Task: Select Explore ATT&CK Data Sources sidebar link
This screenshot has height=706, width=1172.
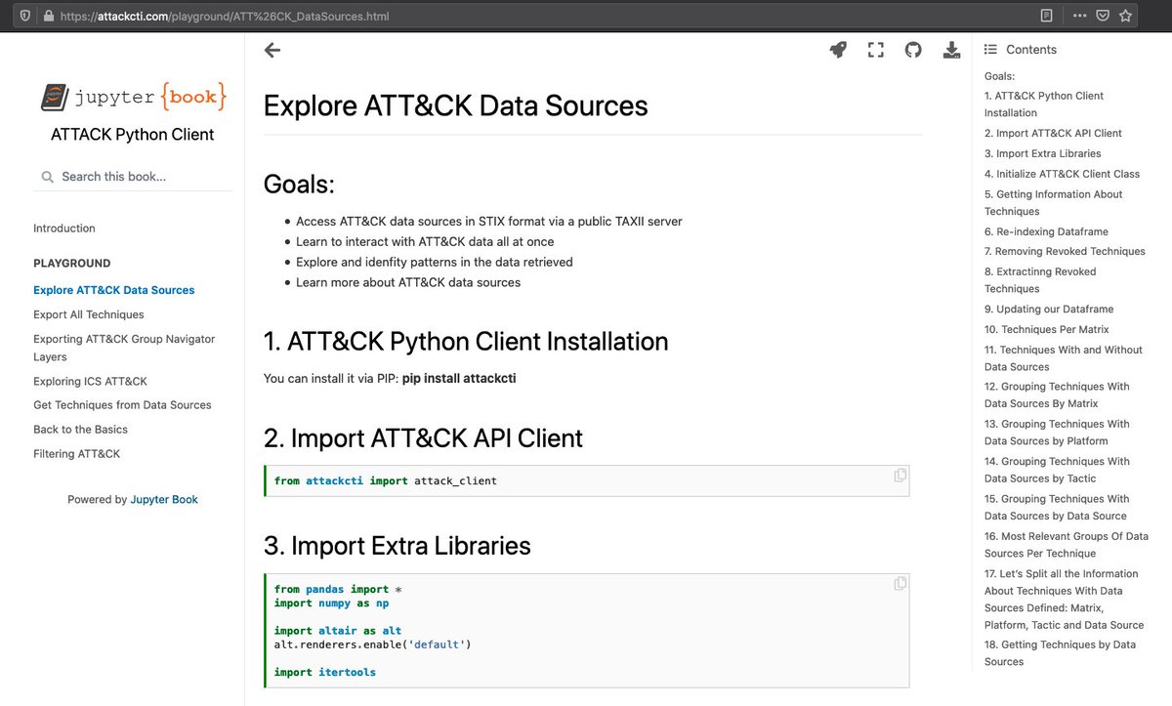Action: point(114,290)
